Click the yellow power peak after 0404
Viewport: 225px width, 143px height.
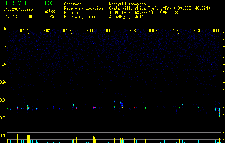point(94,139)
